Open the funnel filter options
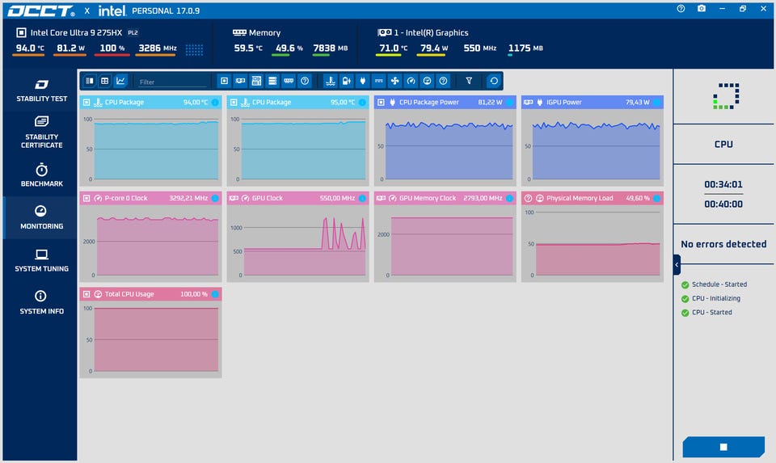776x463 pixels. (x=469, y=81)
